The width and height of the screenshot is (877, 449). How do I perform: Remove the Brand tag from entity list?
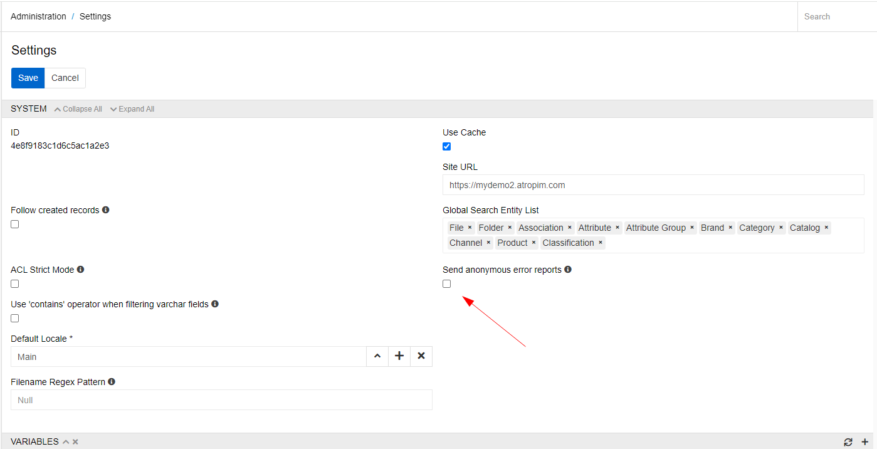730,228
